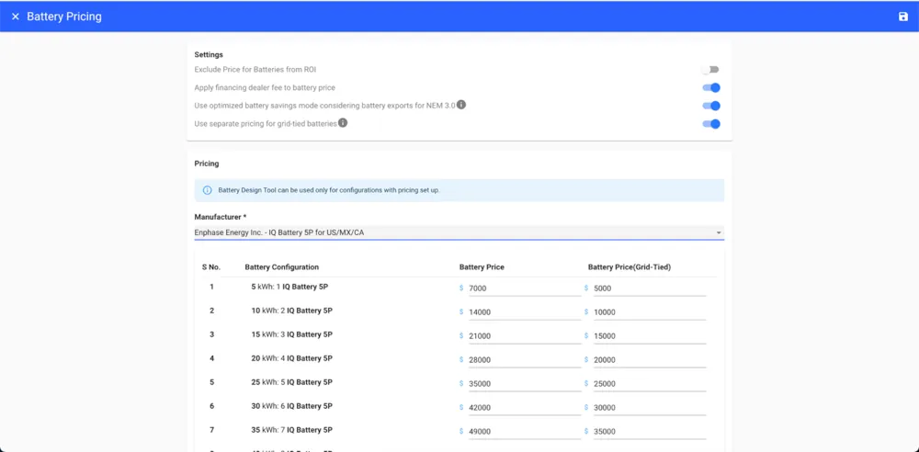Open the Manufacturer dropdown
The image size is (919, 452).
pyautogui.click(x=459, y=232)
